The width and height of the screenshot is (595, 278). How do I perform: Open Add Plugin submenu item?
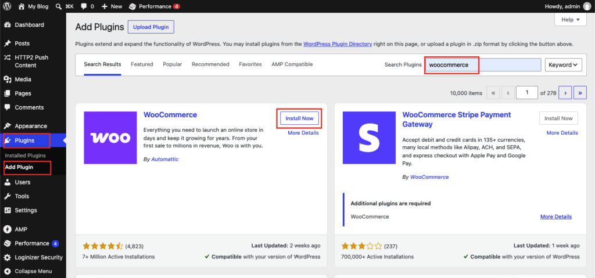pos(19,167)
